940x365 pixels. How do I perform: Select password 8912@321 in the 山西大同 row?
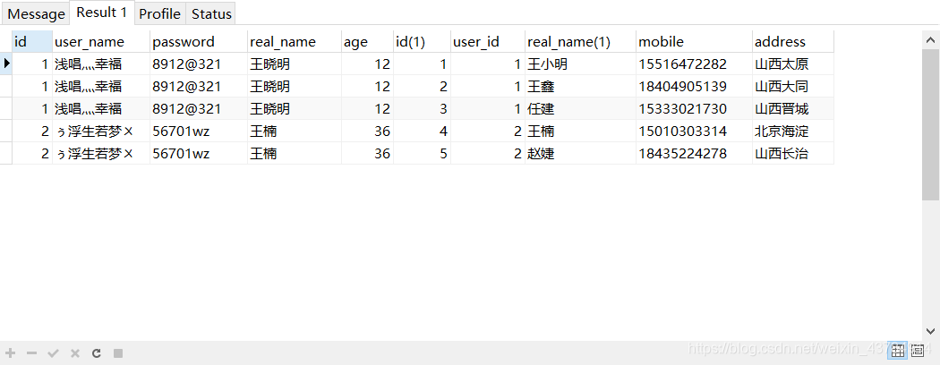(x=199, y=86)
